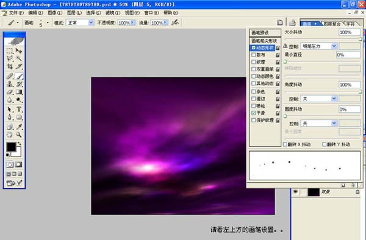Viewport: 366px width, 240px height.
Task: Enable airbrush icon in options bar
Action: point(175,23)
